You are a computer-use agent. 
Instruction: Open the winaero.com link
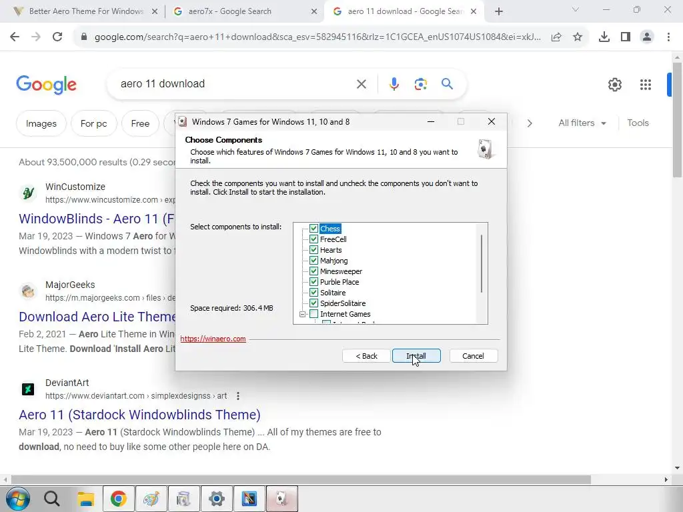(x=213, y=339)
